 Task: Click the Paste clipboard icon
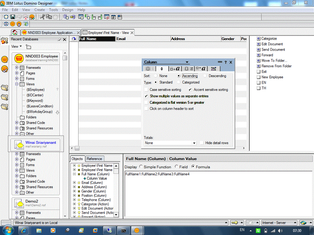tap(56, 17)
